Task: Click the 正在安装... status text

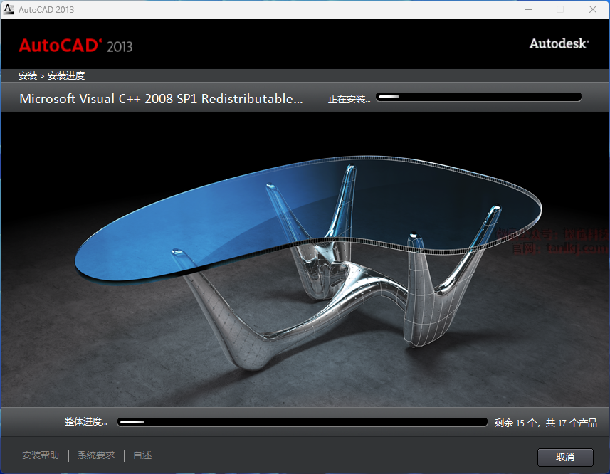Action: pos(349,99)
